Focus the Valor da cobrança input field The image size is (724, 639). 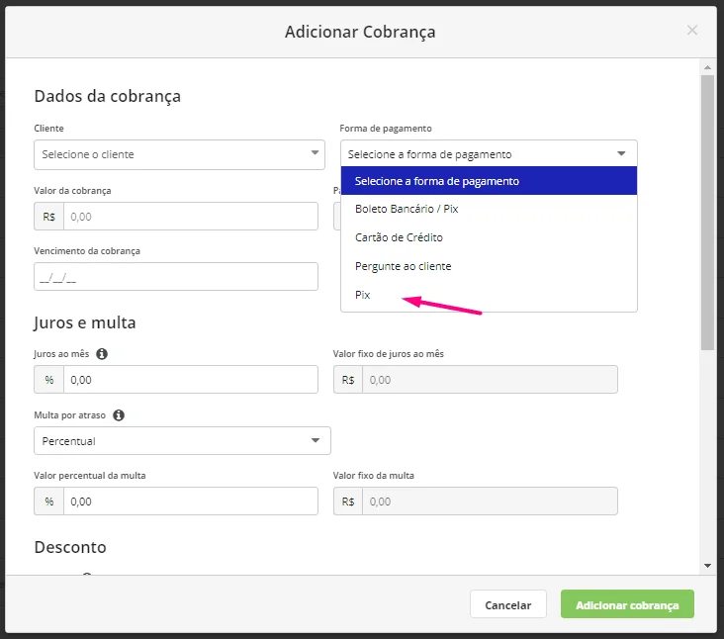(191, 217)
